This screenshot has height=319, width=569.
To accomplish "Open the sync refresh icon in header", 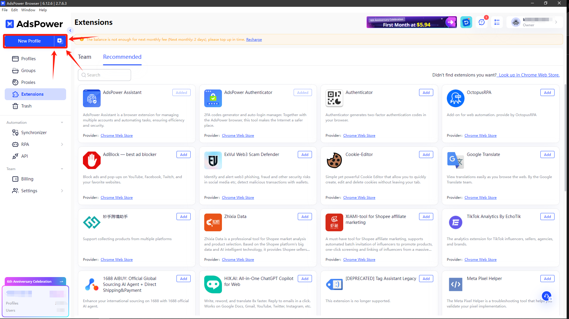I will click(x=466, y=22).
